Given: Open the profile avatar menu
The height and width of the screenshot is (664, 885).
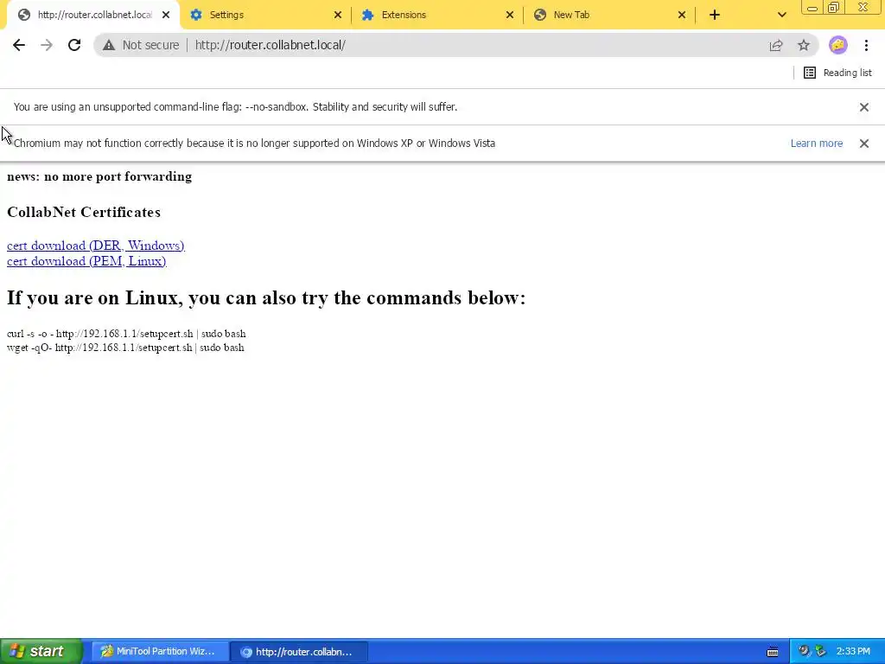Looking at the screenshot, I should (838, 45).
